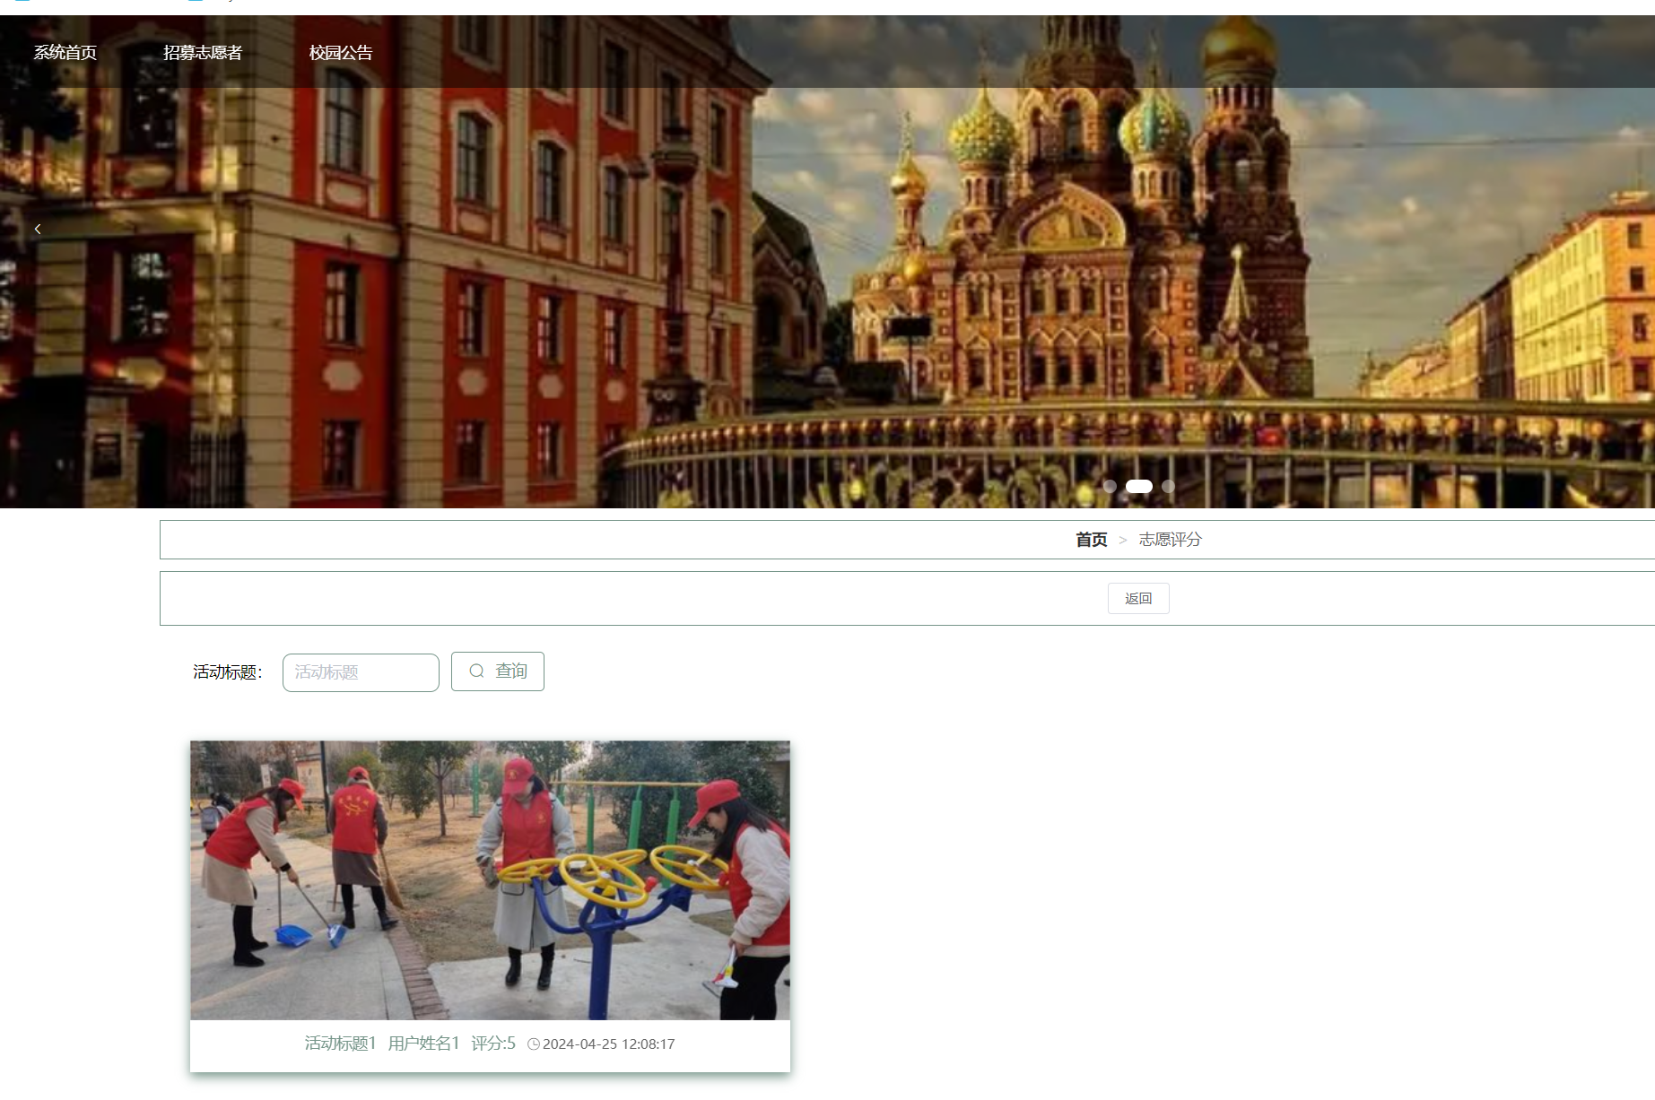Select the third carousel indicator dot
Viewport: 1655px width, 1100px height.
1168,486
